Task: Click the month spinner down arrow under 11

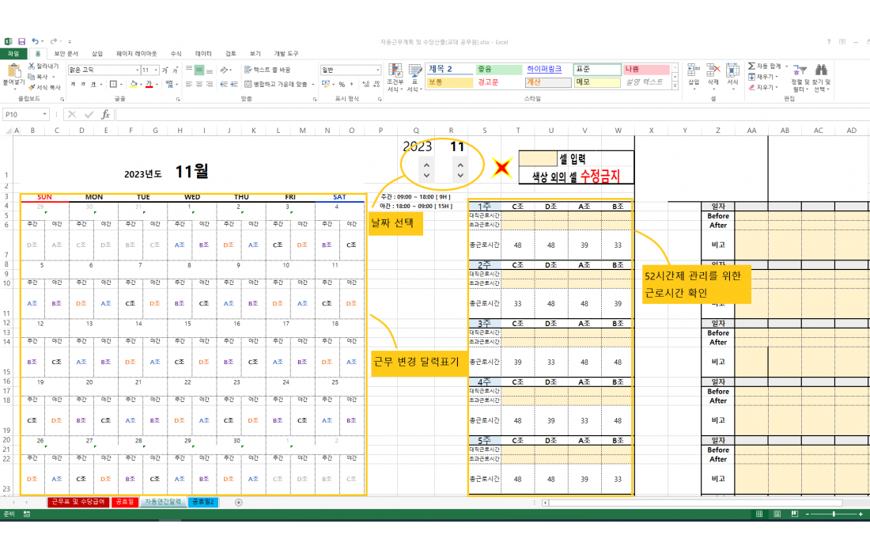Action: coord(462,173)
